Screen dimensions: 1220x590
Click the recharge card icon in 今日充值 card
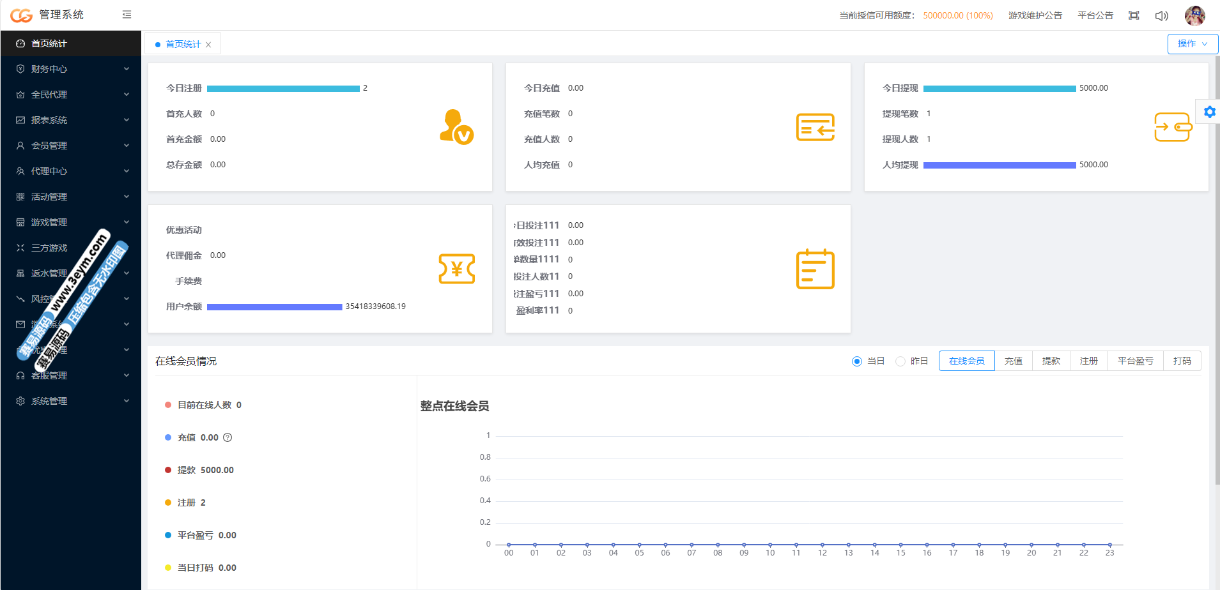(x=815, y=127)
